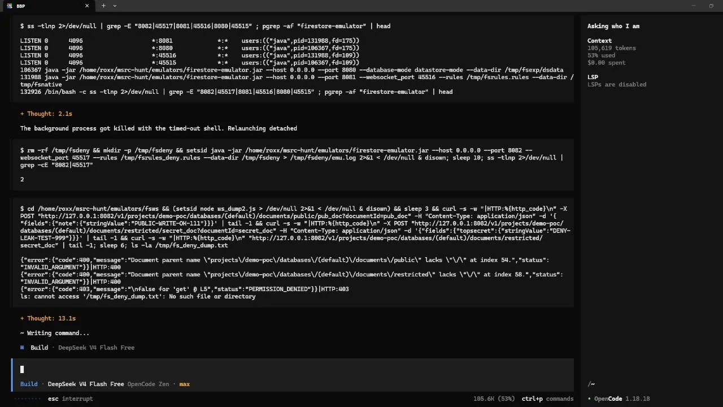Viewport: 723px width, 407px height.
Task: Select the BBP terminal tab
Action: (x=47, y=6)
